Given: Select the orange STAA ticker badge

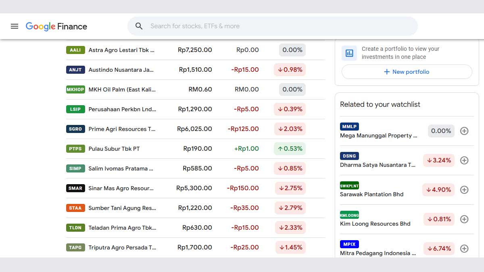Looking at the screenshot, I should tap(75, 208).
